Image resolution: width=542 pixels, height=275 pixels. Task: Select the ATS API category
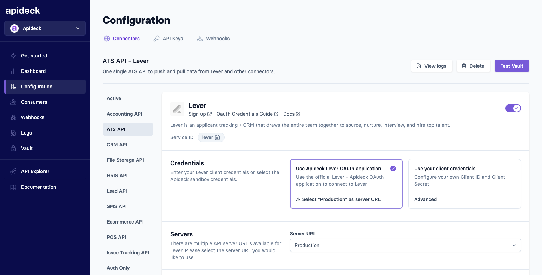pos(128,129)
